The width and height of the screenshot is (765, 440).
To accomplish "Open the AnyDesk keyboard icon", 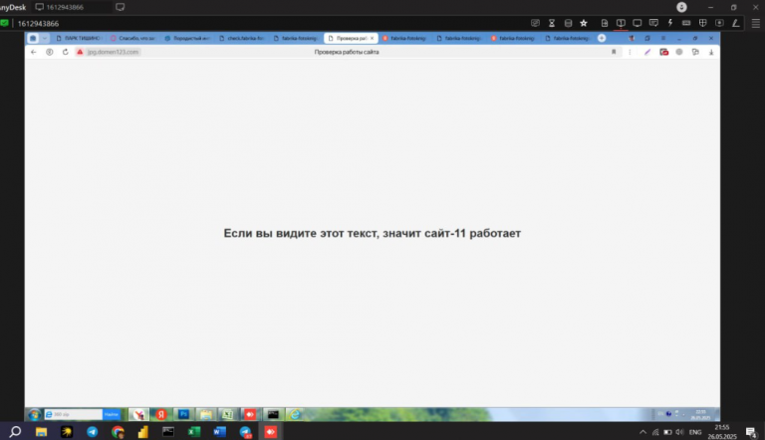I will coord(686,23).
